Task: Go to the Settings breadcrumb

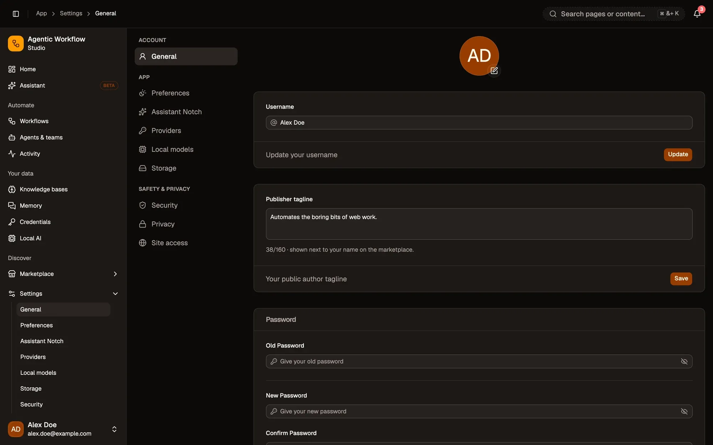Action: [71, 14]
